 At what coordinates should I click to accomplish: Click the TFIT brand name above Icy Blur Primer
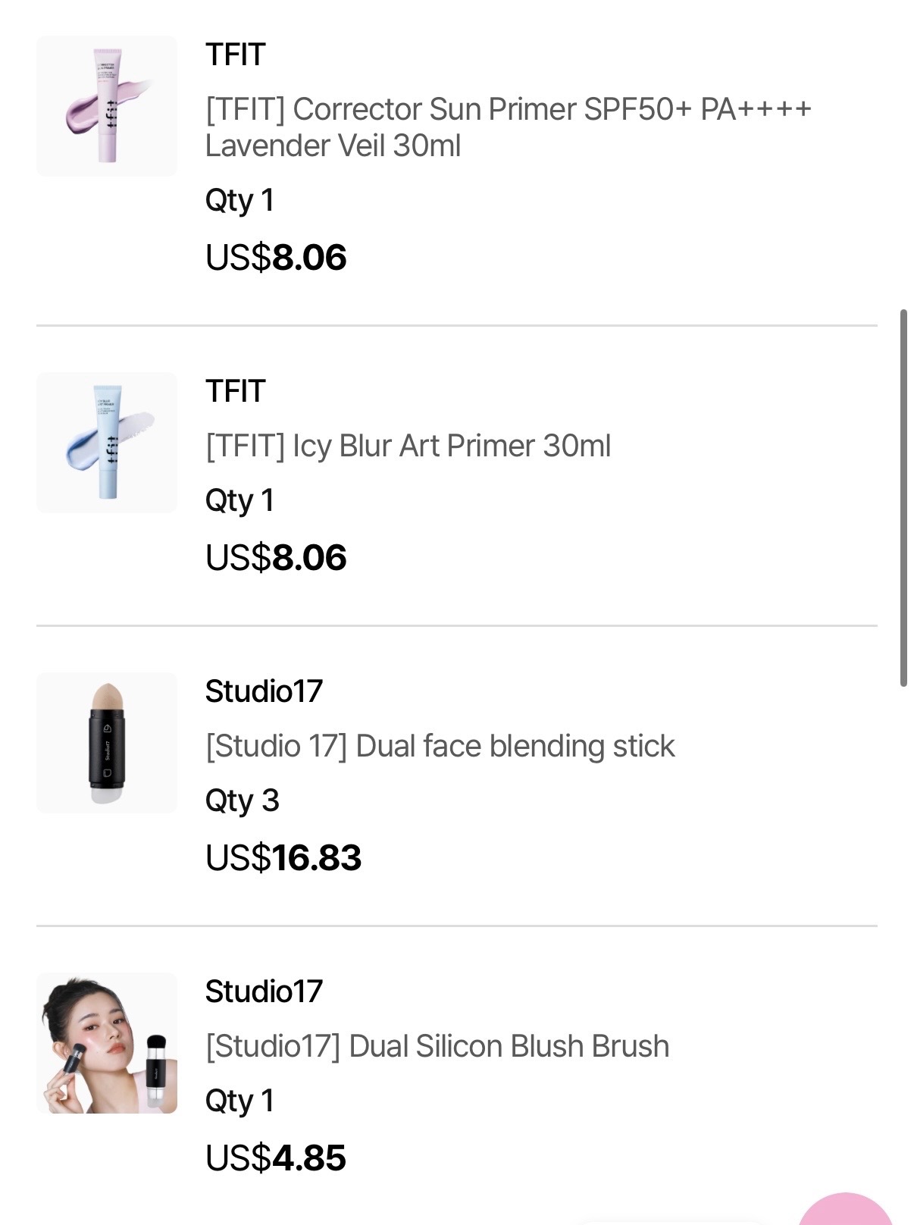coord(236,391)
